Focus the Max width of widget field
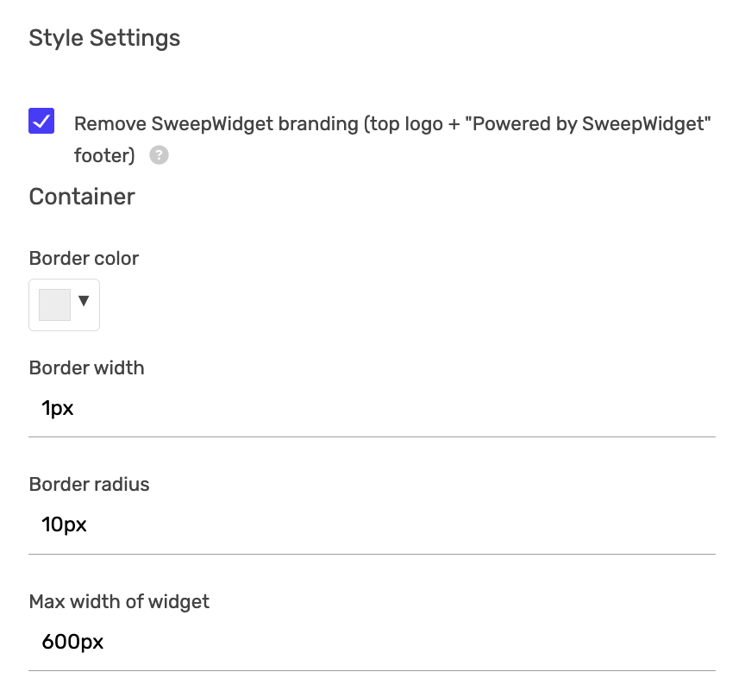The height and width of the screenshot is (697, 745). [372, 642]
